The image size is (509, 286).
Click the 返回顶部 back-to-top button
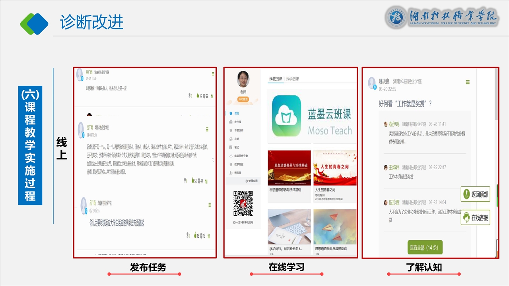click(x=475, y=194)
